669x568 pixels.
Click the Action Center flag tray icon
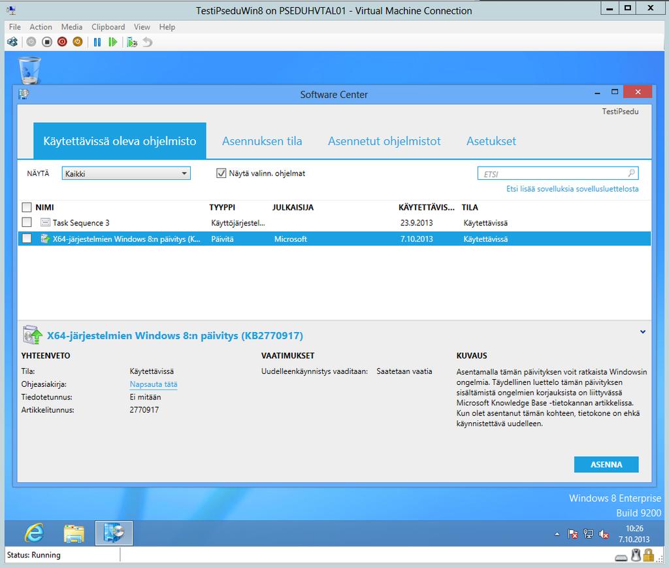click(572, 534)
